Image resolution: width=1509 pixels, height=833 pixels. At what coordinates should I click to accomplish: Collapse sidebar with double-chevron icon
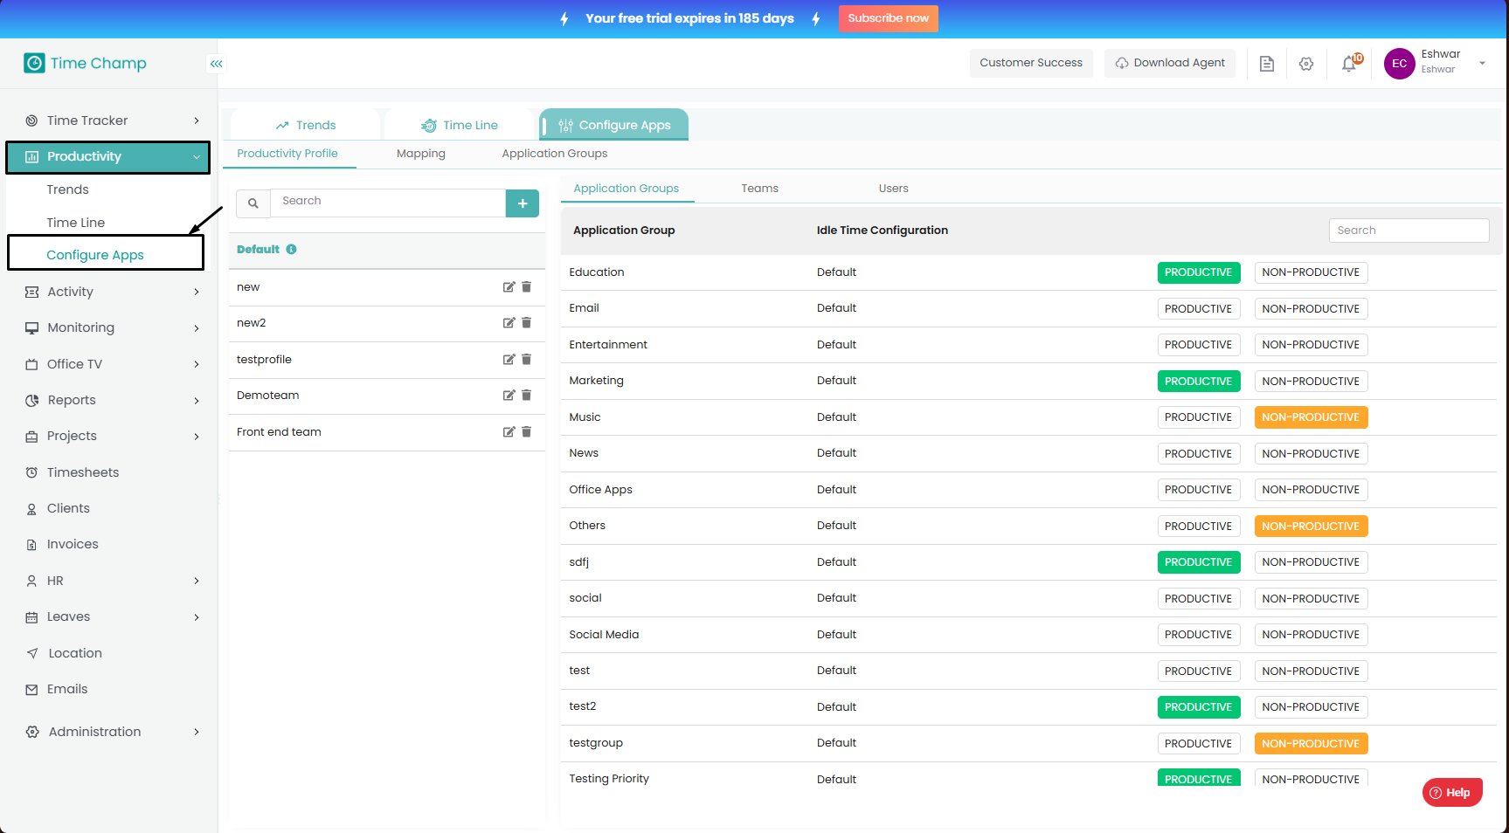pyautogui.click(x=216, y=64)
